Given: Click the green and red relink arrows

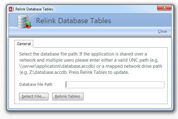Looking at the screenshot, I should click(28, 25).
